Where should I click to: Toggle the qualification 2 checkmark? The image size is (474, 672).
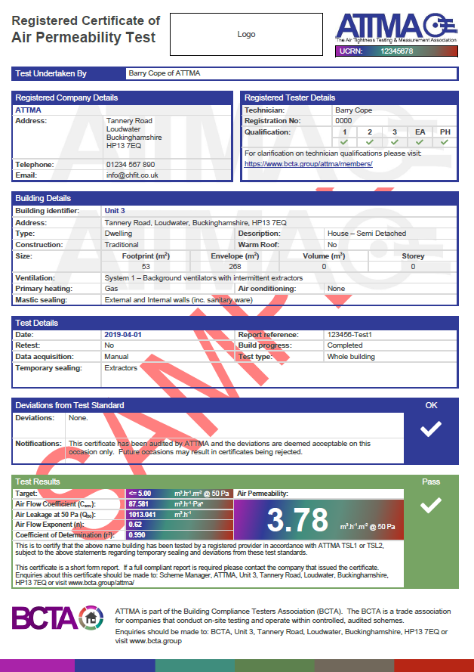click(x=369, y=142)
